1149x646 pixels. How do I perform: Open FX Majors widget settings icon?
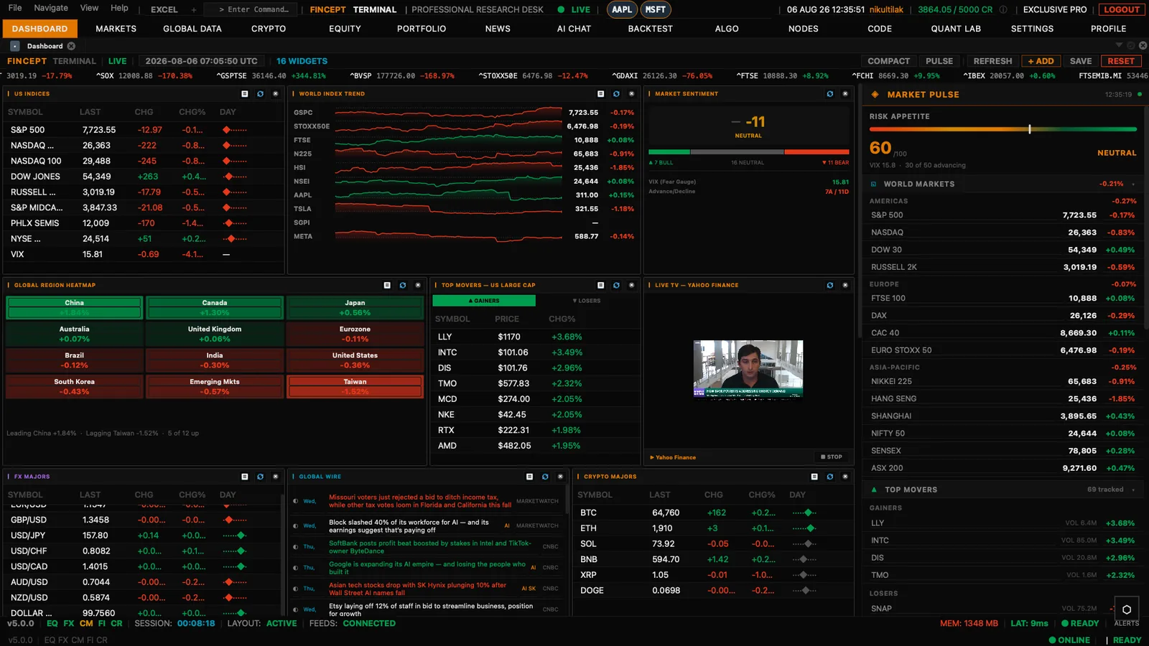(x=245, y=477)
